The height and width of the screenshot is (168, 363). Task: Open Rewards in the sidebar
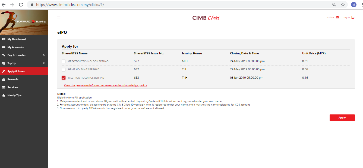click(13, 79)
